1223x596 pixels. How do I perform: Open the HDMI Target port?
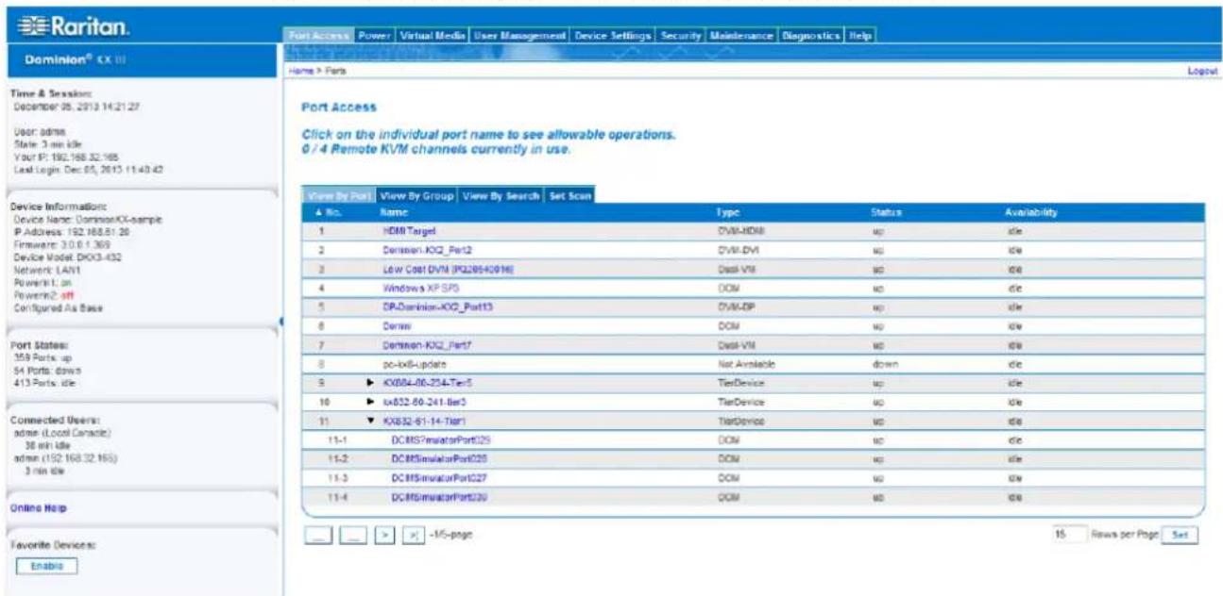pyautogui.click(x=409, y=230)
